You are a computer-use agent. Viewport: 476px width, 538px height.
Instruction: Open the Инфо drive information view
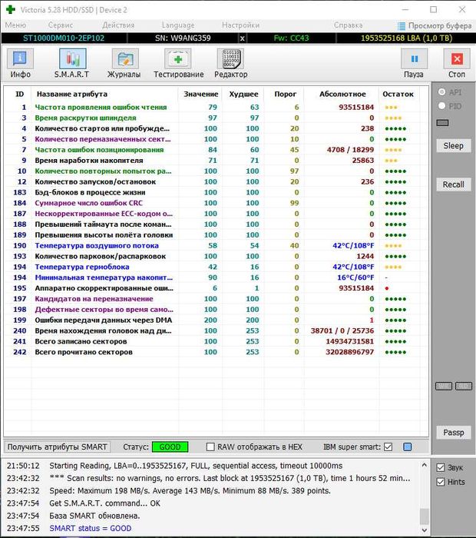[20, 64]
